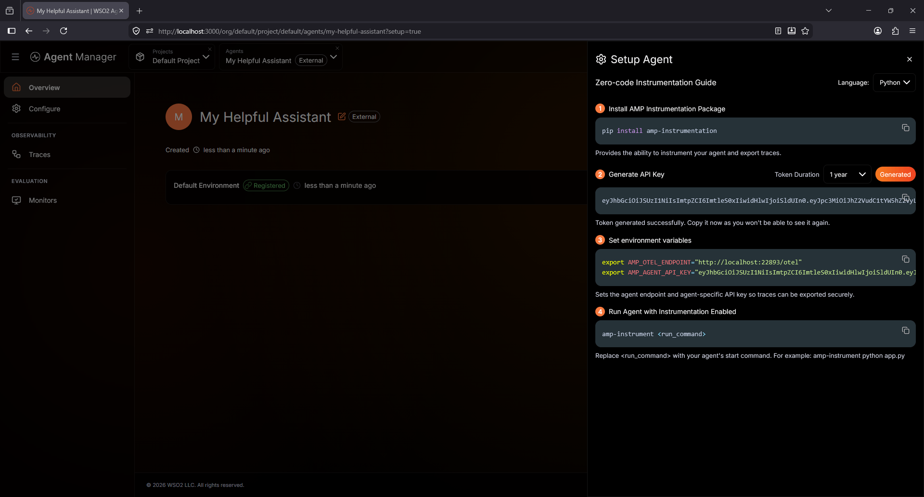The image size is (924, 497).
Task: Copy the amp-instrument run command
Action: [x=905, y=330]
